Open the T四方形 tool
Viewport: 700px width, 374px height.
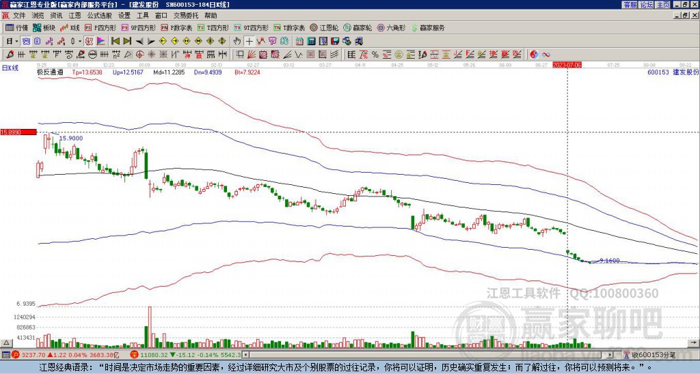pos(213,27)
